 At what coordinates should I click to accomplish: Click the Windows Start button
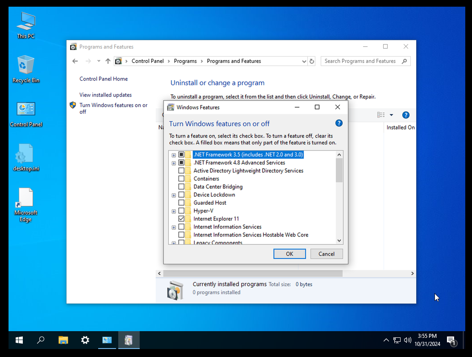click(19, 340)
